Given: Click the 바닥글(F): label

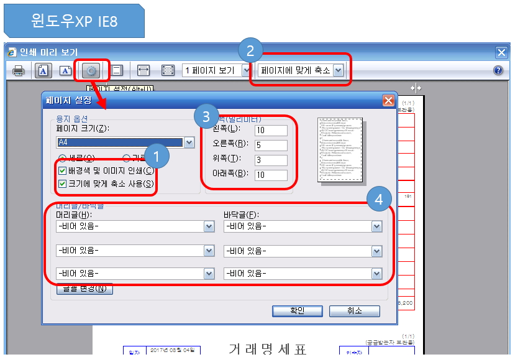Looking at the screenshot, I should tap(241, 215).
